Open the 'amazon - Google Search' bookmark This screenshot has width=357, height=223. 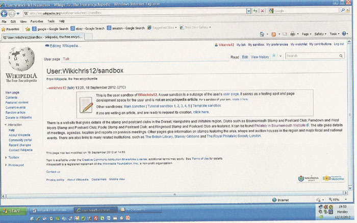pyautogui.click(x=125, y=28)
